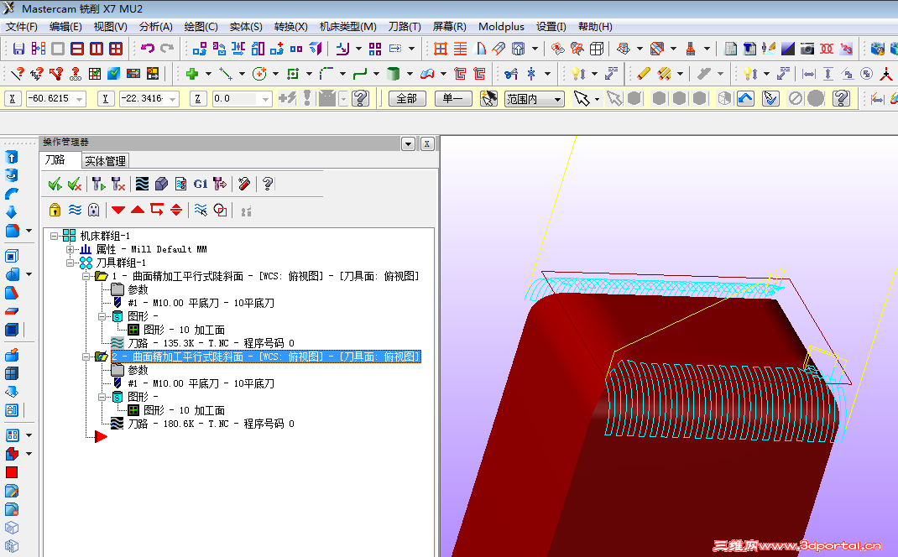Click the two-pane horizontal viewport layout icon
Image resolution: width=898 pixels, height=557 pixels.
coord(76,49)
